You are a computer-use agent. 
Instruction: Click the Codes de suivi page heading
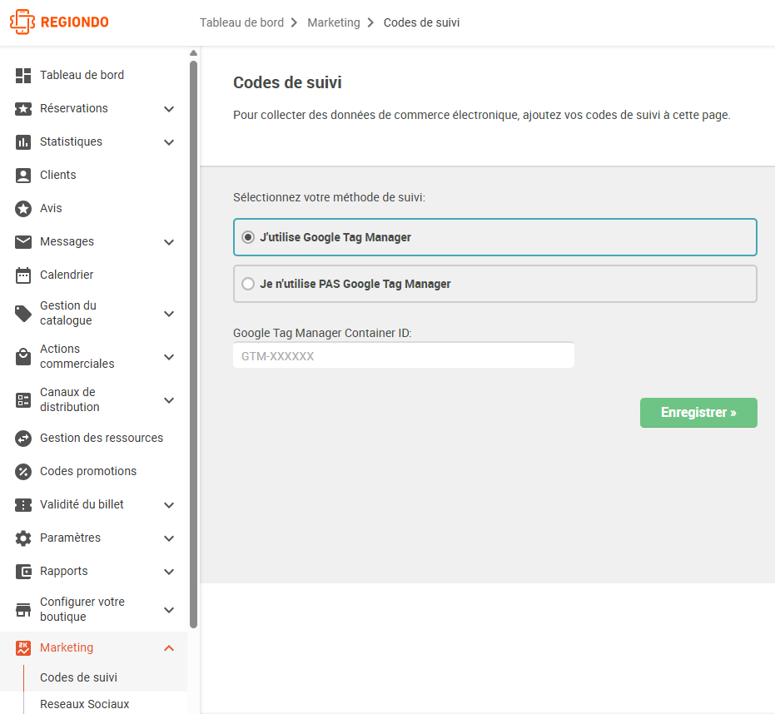click(x=287, y=82)
